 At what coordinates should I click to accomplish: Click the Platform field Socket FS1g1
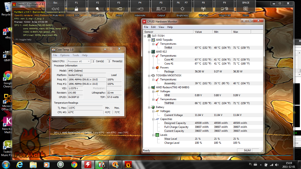click(87, 75)
